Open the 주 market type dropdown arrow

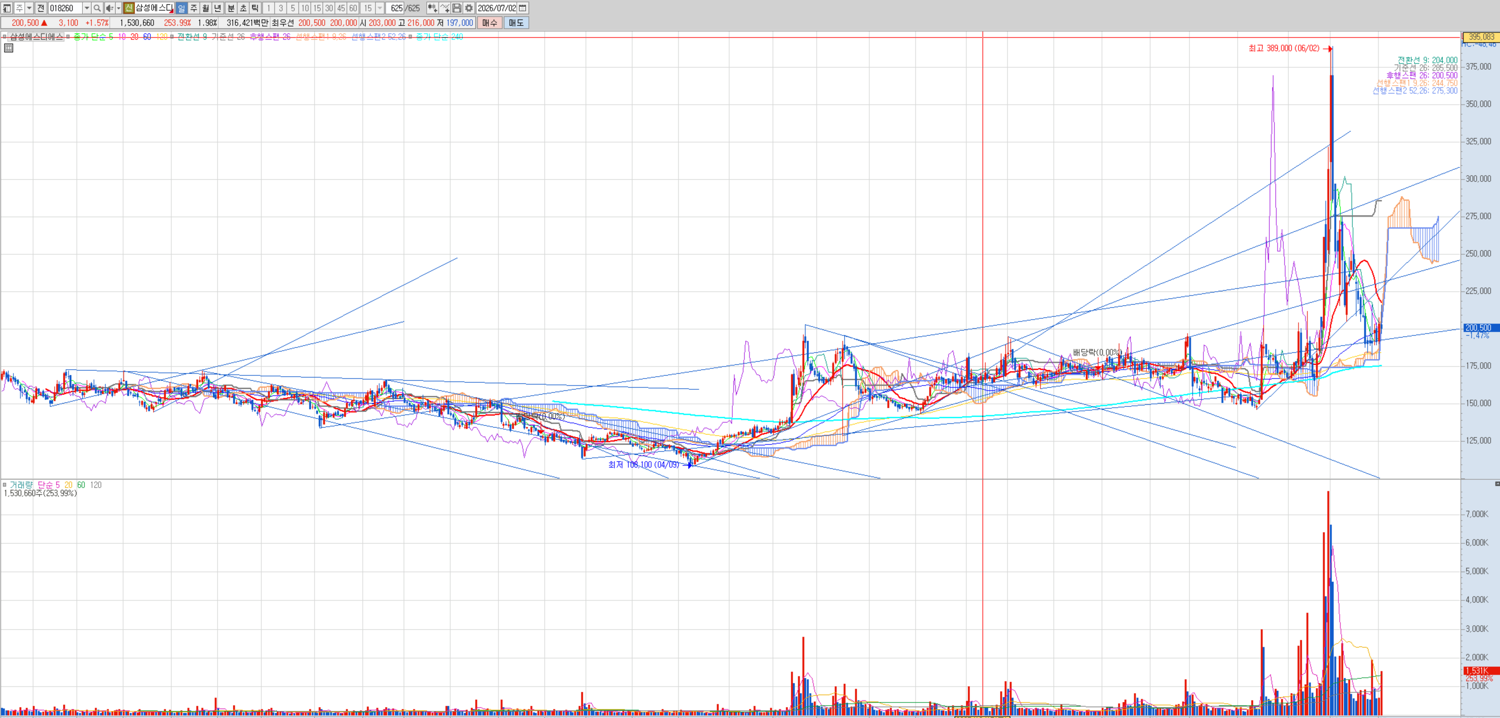point(29,8)
